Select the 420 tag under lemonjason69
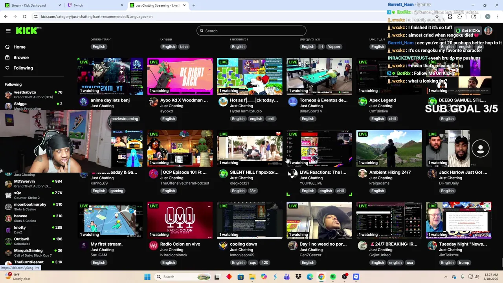The image size is (503, 283). coord(265,263)
